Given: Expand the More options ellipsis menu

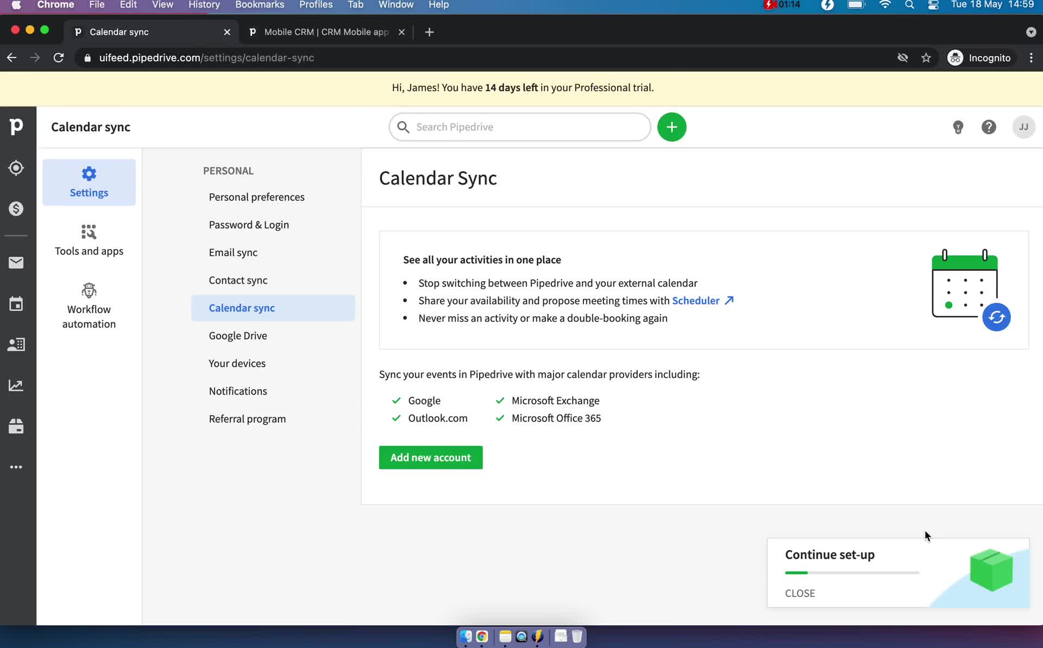Looking at the screenshot, I should [x=16, y=467].
